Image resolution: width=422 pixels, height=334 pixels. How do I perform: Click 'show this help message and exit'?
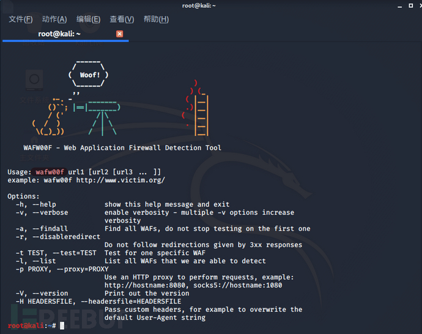(167, 204)
